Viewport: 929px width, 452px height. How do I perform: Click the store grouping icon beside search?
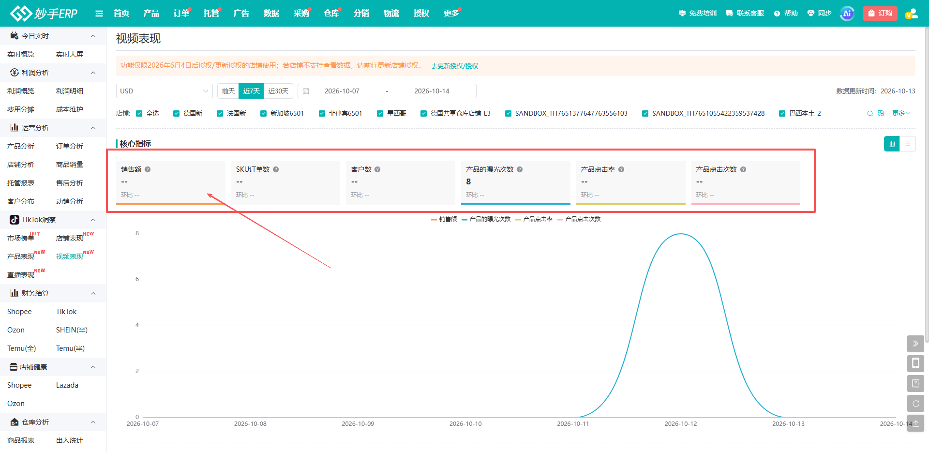click(881, 113)
